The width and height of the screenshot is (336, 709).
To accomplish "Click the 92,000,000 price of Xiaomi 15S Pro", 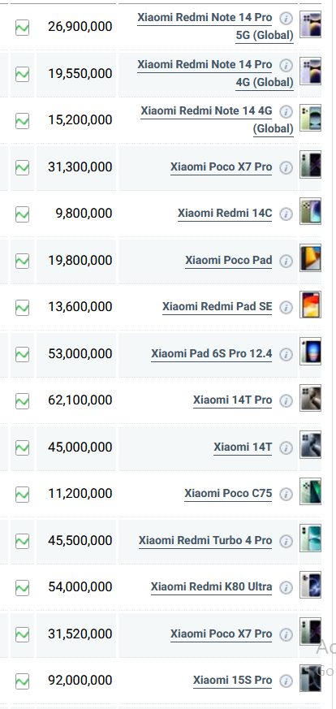I will pos(80,680).
